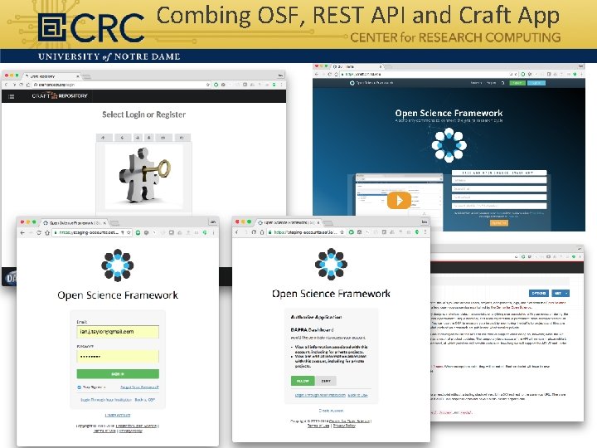Click the left-arrow button above the puzzle image

122,138
